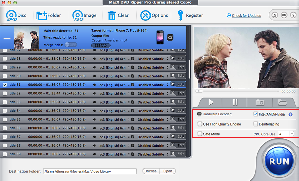Open output settings gear icon

pyautogui.click(x=170, y=37)
